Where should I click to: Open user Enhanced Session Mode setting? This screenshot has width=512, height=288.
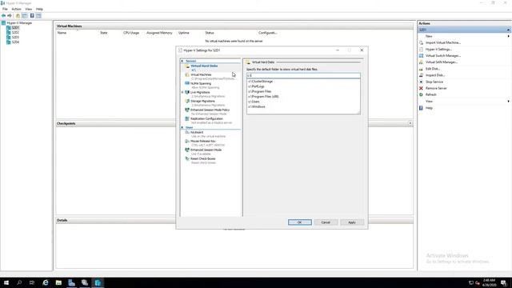pos(206,150)
